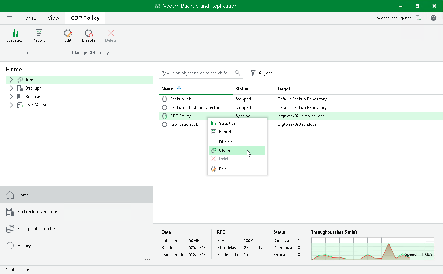Switch to the Home ribbon tab
Viewport: 443px width, 274px height.
click(29, 18)
